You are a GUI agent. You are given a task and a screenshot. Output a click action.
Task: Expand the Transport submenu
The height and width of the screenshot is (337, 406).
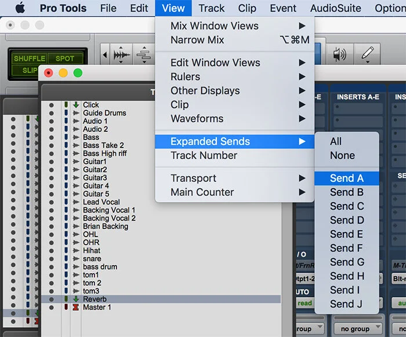point(234,178)
